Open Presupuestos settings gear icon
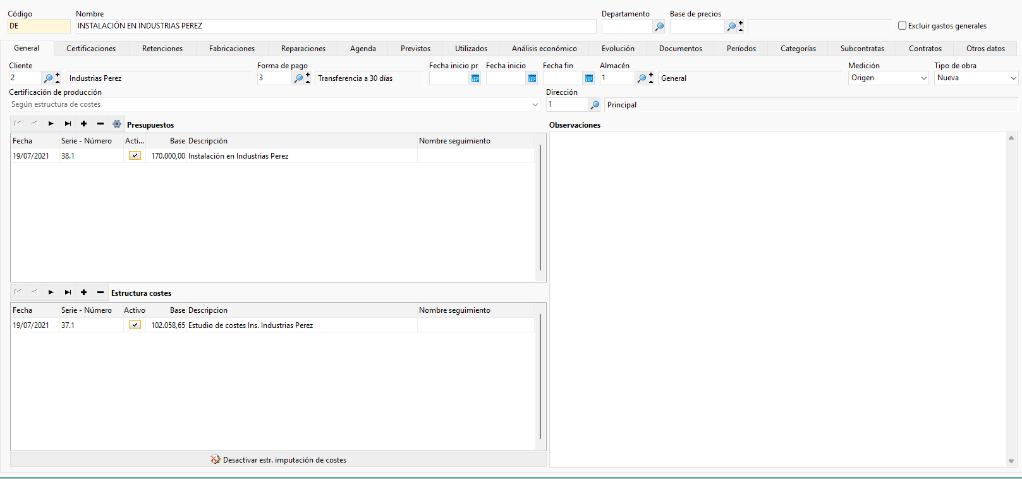The width and height of the screenshot is (1022, 479). (x=117, y=124)
